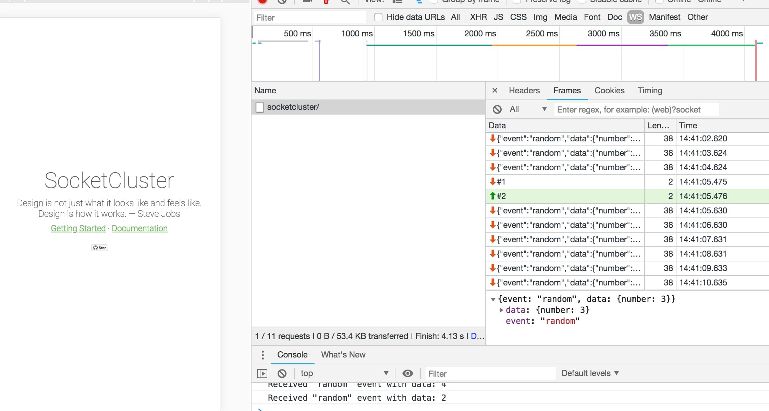Filter requests by Media
The width and height of the screenshot is (769, 411).
coord(565,17)
